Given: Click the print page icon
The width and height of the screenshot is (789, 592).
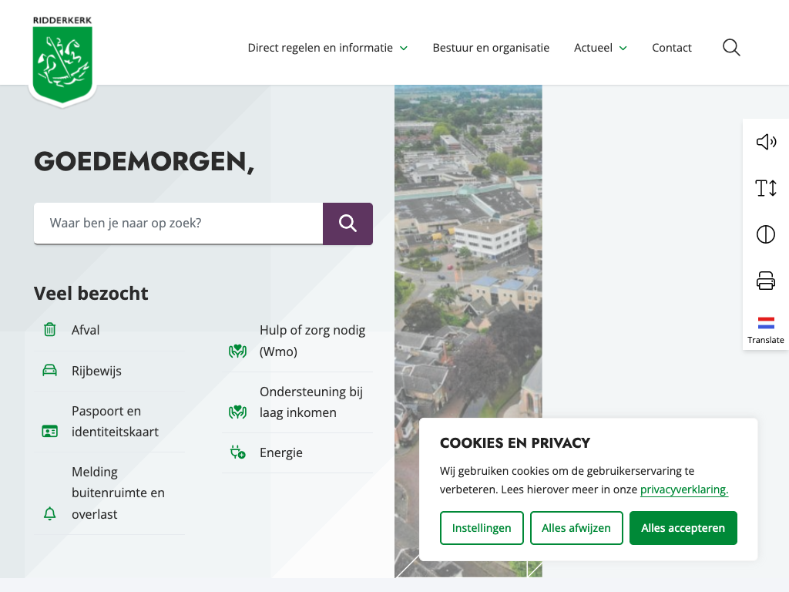Looking at the screenshot, I should point(765,281).
